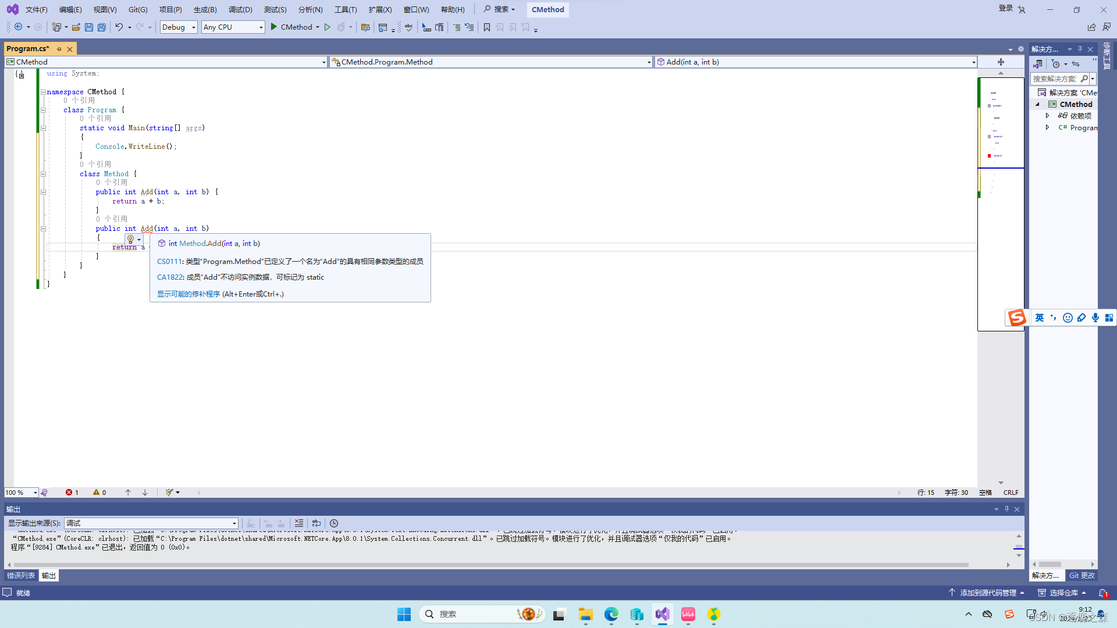Clear all output with the Clear All icon

(299, 523)
